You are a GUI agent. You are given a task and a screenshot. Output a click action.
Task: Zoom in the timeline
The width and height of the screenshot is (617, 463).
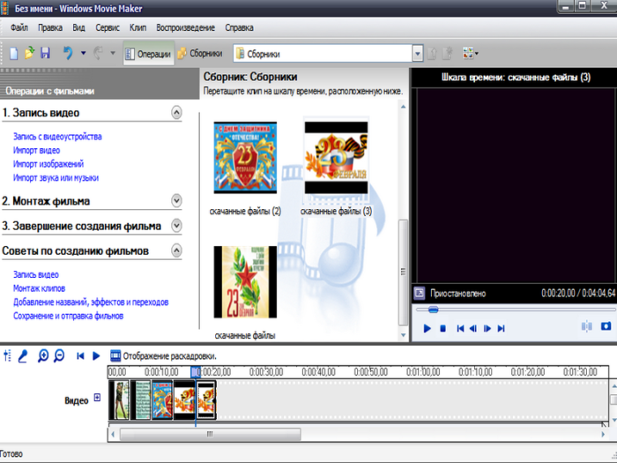[x=43, y=356]
